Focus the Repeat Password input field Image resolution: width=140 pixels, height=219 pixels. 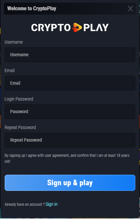coord(70,140)
